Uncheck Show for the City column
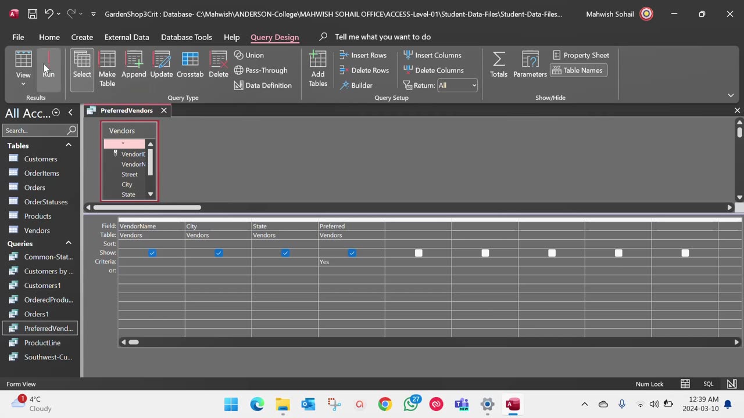The image size is (744, 418). tap(219, 253)
